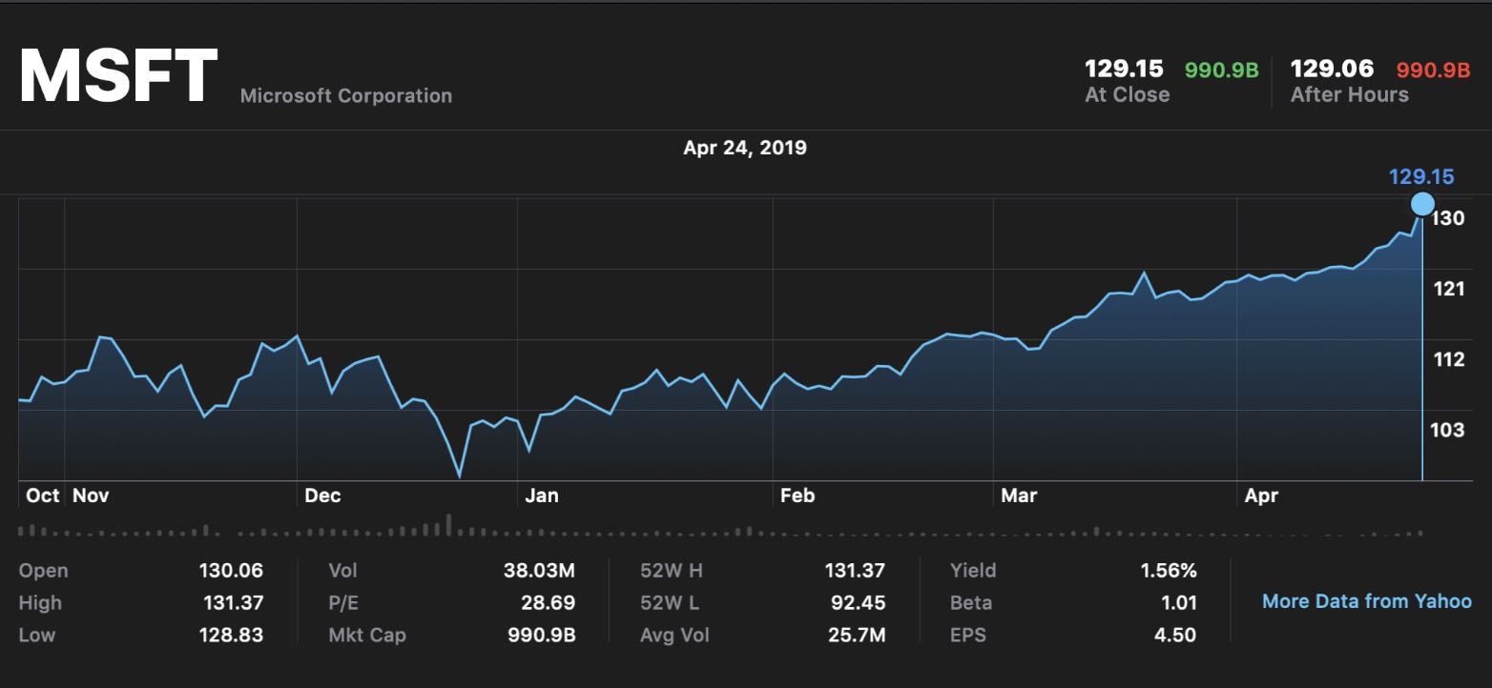
Task: Click the Yield value 1.56%
Action: (1169, 571)
